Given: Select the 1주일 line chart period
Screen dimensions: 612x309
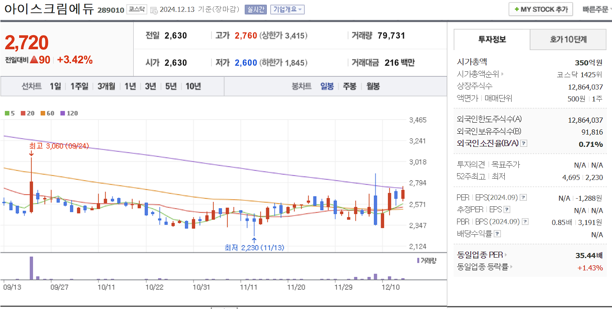Looking at the screenshot, I should point(80,87).
